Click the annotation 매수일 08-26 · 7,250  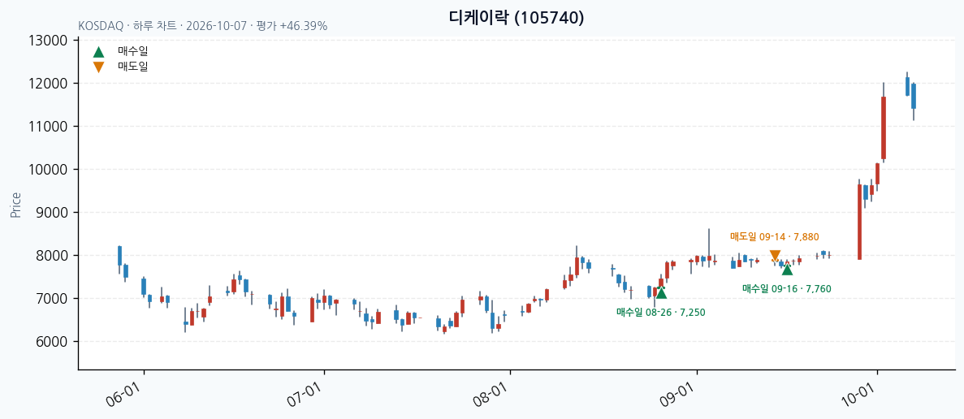click(661, 312)
